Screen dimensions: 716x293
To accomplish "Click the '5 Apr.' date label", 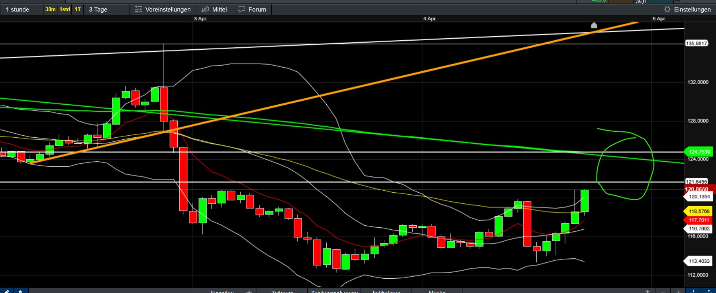I will point(659,19).
